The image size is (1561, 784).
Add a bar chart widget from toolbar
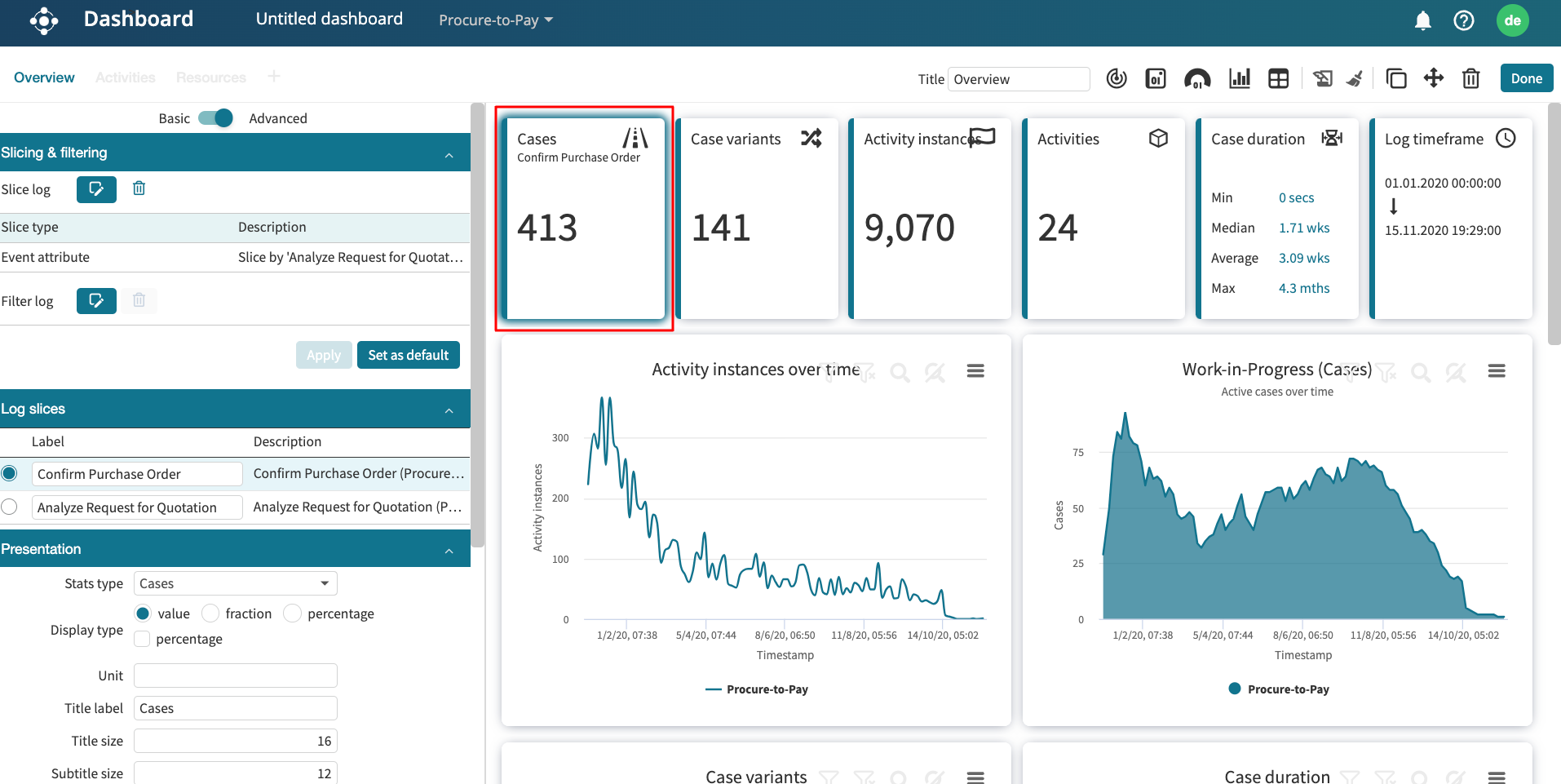1239,78
